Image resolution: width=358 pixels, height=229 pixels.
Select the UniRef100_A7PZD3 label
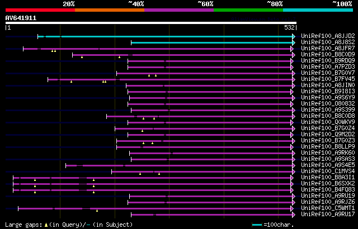click(328, 66)
